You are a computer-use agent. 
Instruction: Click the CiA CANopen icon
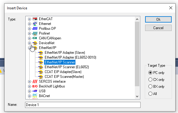coord(35,38)
